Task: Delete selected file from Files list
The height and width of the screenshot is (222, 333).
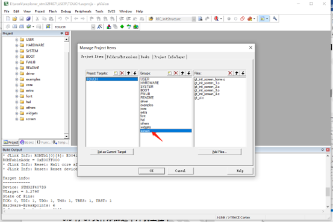Action: click(x=230, y=73)
